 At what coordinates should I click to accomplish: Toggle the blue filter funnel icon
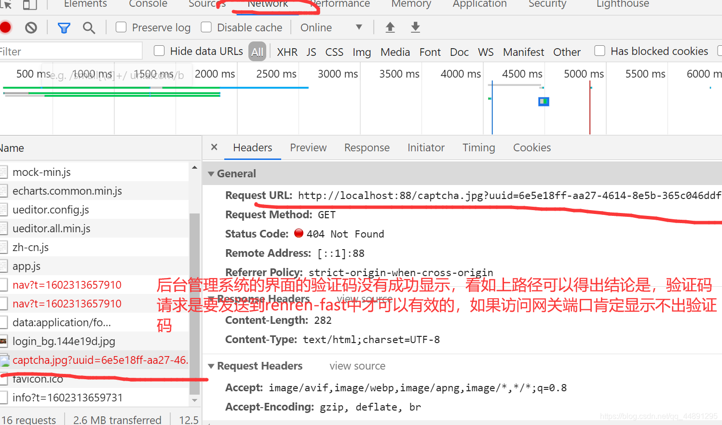coord(64,28)
